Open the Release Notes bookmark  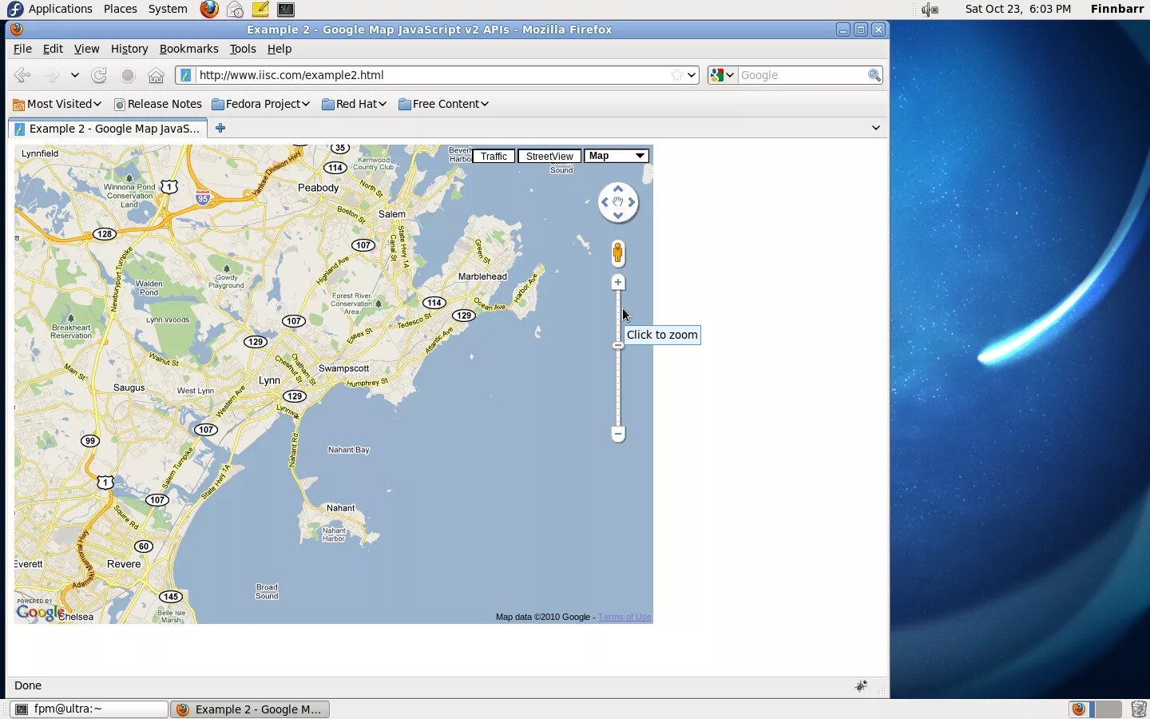point(157,104)
